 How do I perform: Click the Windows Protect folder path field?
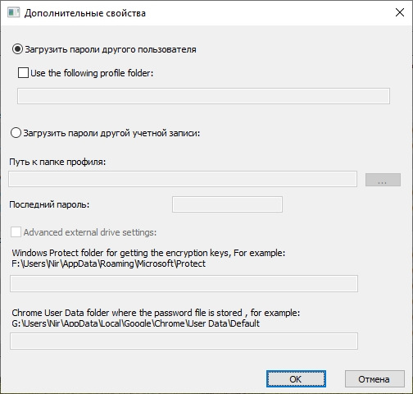tap(184, 283)
